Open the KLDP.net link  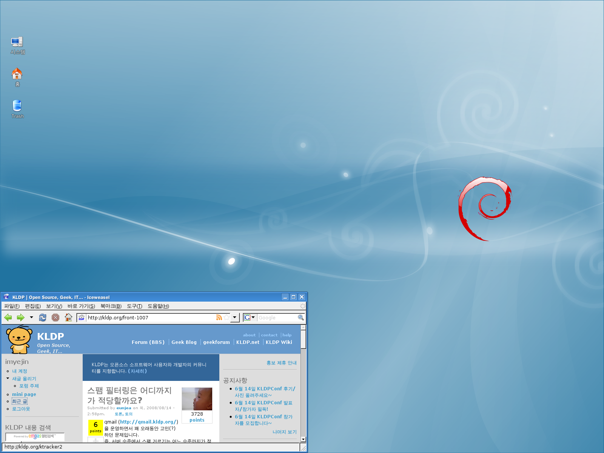(248, 342)
